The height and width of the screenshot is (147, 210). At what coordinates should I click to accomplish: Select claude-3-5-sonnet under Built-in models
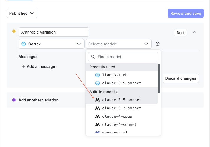pos(122,100)
